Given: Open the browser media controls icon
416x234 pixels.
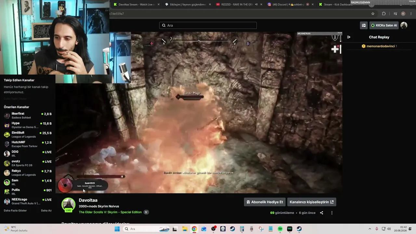Looking at the screenshot, I should point(395,14).
